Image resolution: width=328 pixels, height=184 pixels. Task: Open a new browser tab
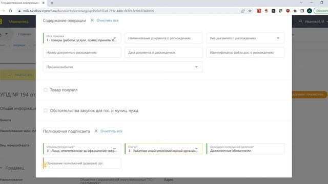(52, 3)
